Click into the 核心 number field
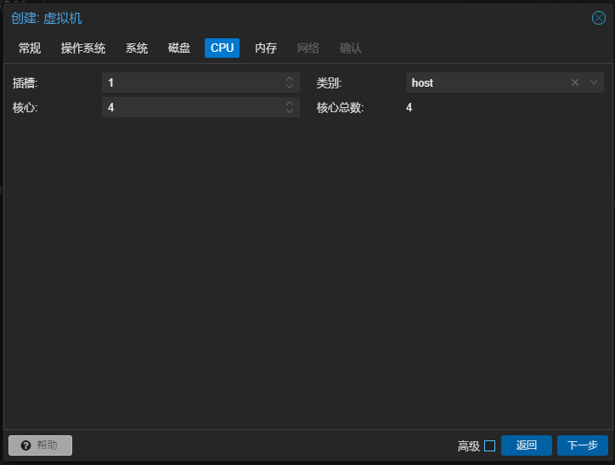The height and width of the screenshot is (465, 615). click(x=191, y=107)
